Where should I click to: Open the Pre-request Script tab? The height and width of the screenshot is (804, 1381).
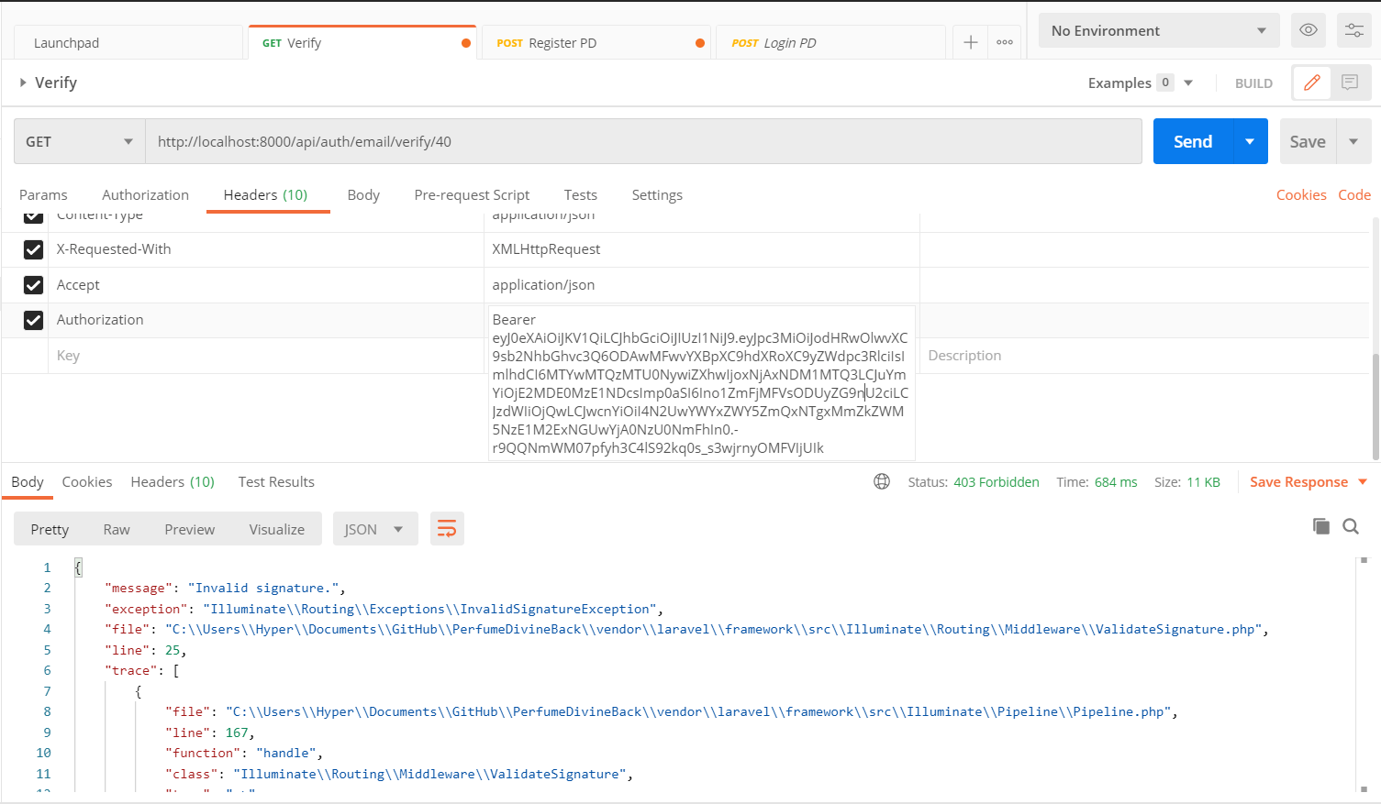point(472,194)
